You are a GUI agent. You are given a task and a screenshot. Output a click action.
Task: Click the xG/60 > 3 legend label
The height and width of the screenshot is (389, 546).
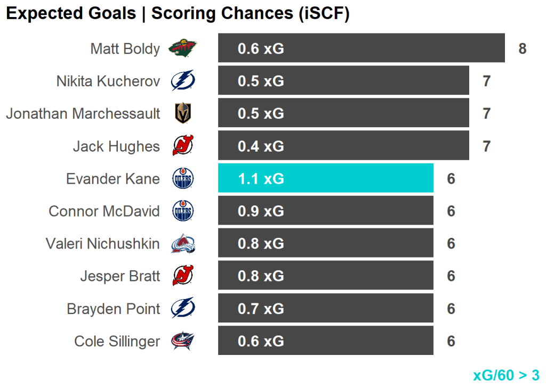[506, 375]
